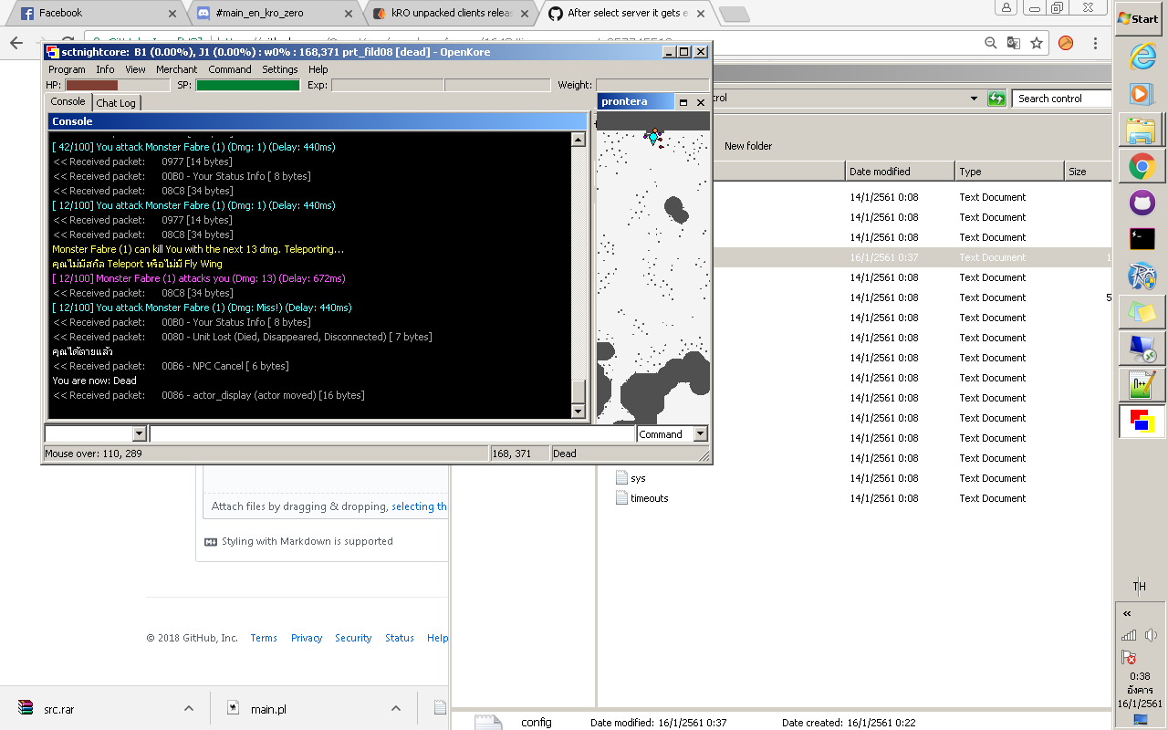The image size is (1168, 730).
Task: Collapse hidden tray icons with the chevron
Action: click(x=1127, y=613)
